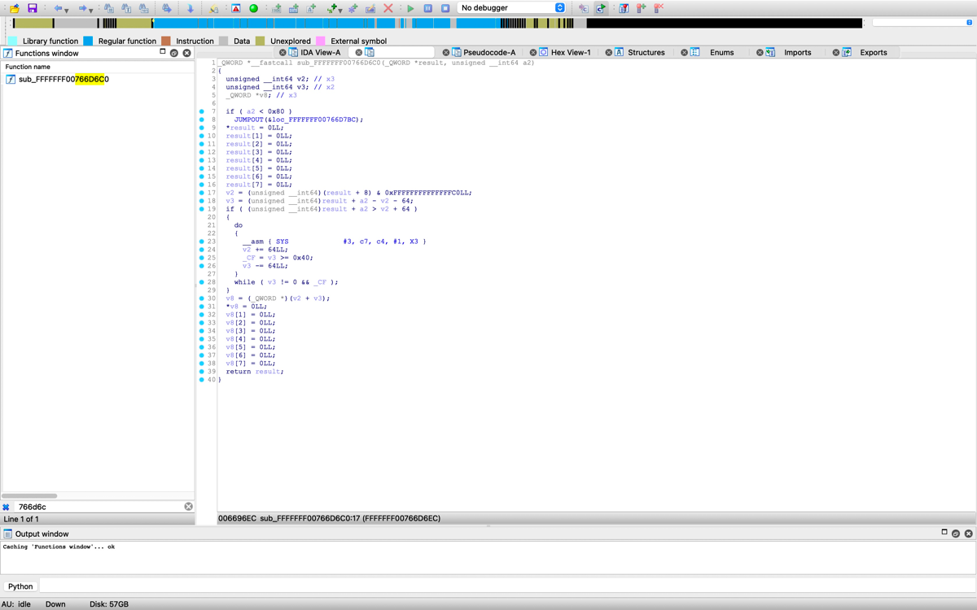Click the External symbol pink swatch
The image size is (977, 610).
point(321,41)
